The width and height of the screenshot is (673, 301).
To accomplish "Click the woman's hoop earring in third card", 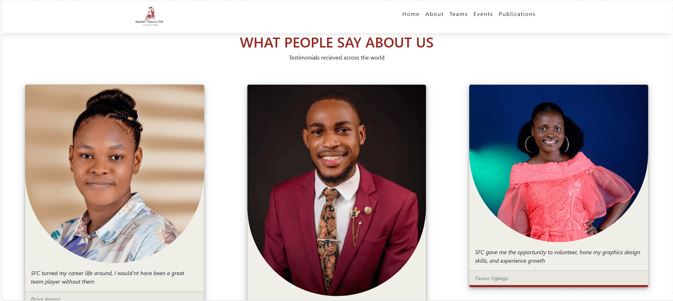I will coord(531,144).
